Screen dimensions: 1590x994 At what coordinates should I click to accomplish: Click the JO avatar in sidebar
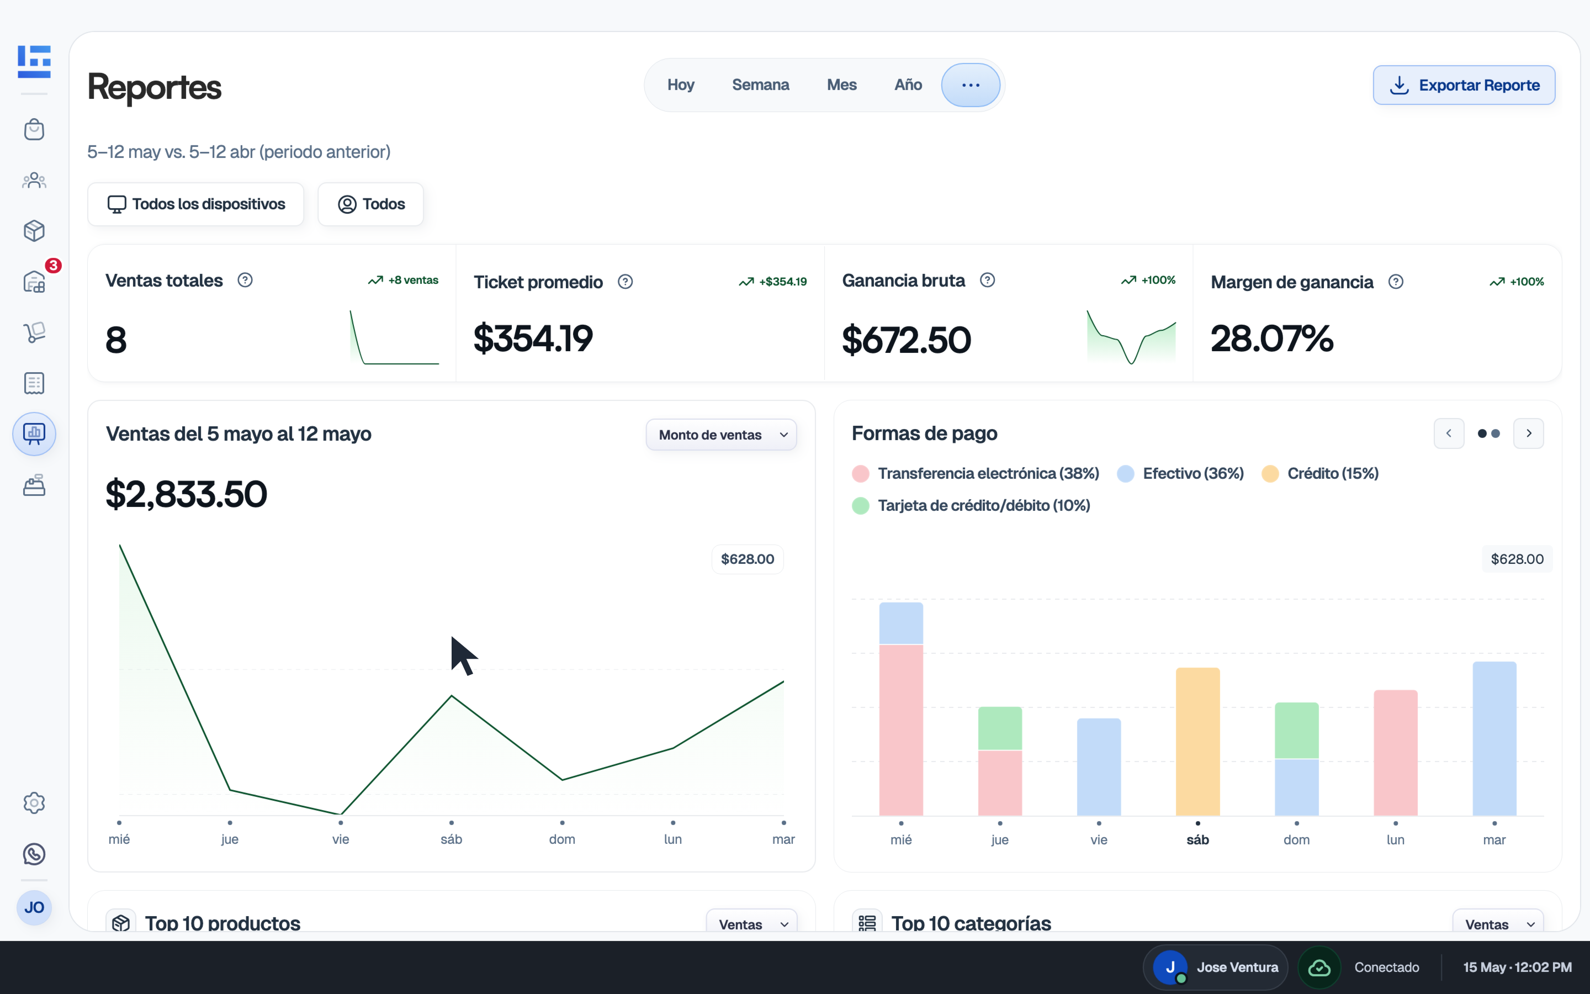[34, 908]
